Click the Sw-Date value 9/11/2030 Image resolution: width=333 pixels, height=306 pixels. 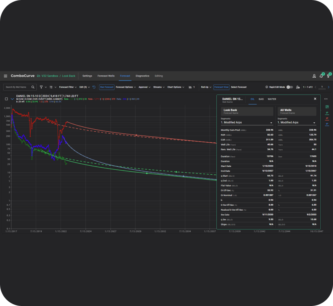pos(268,215)
